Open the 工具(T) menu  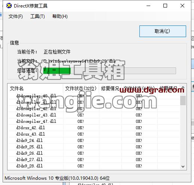tap(37, 16)
